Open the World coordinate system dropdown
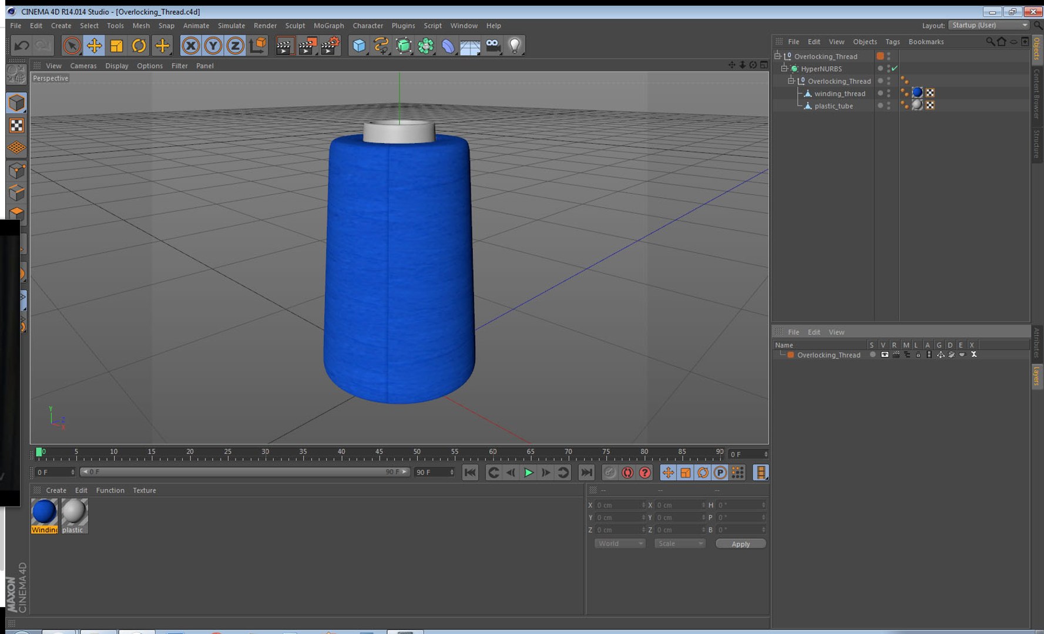The height and width of the screenshot is (634, 1044). coord(619,544)
